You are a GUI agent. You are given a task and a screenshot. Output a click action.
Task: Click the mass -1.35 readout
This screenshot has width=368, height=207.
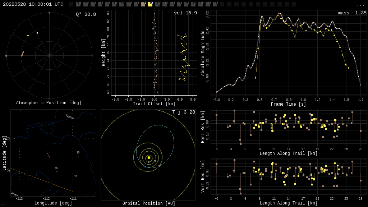[352, 13]
